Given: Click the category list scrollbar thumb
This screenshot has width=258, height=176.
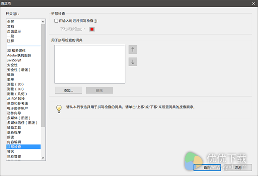Looking at the screenshot, I should [x=43, y=75].
